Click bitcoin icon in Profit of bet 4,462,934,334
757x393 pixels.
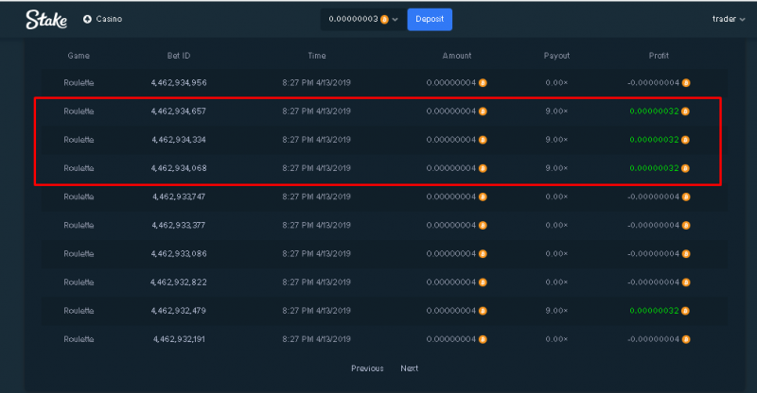click(x=685, y=140)
